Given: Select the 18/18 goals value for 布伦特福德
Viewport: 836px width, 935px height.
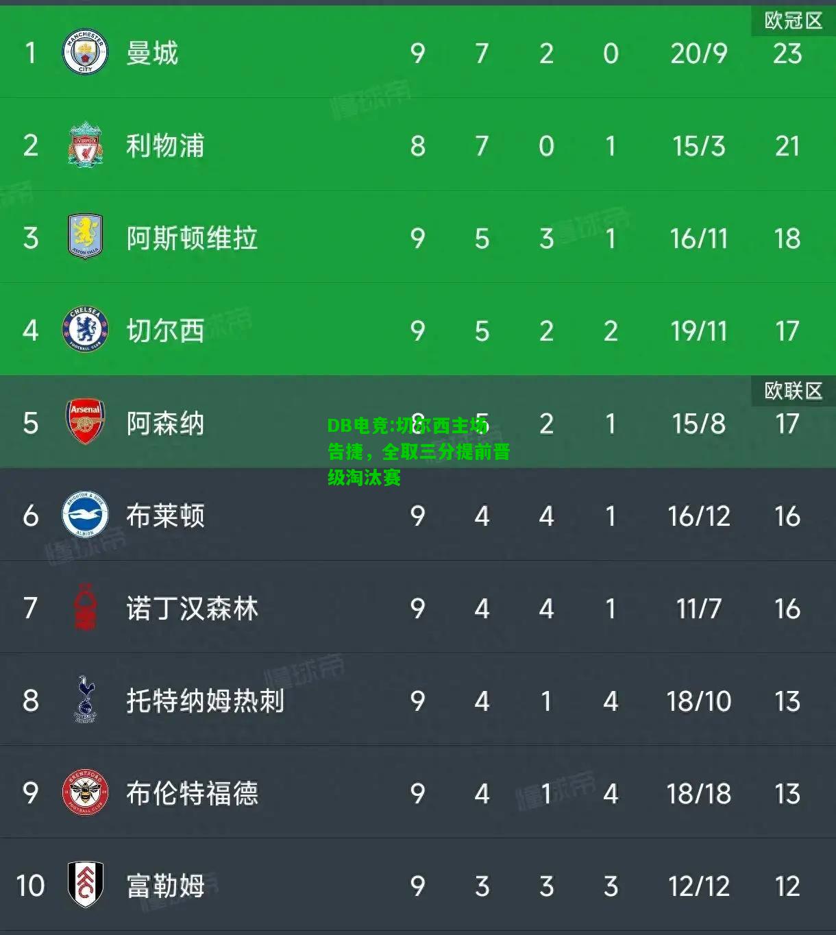Looking at the screenshot, I should click(x=699, y=794).
